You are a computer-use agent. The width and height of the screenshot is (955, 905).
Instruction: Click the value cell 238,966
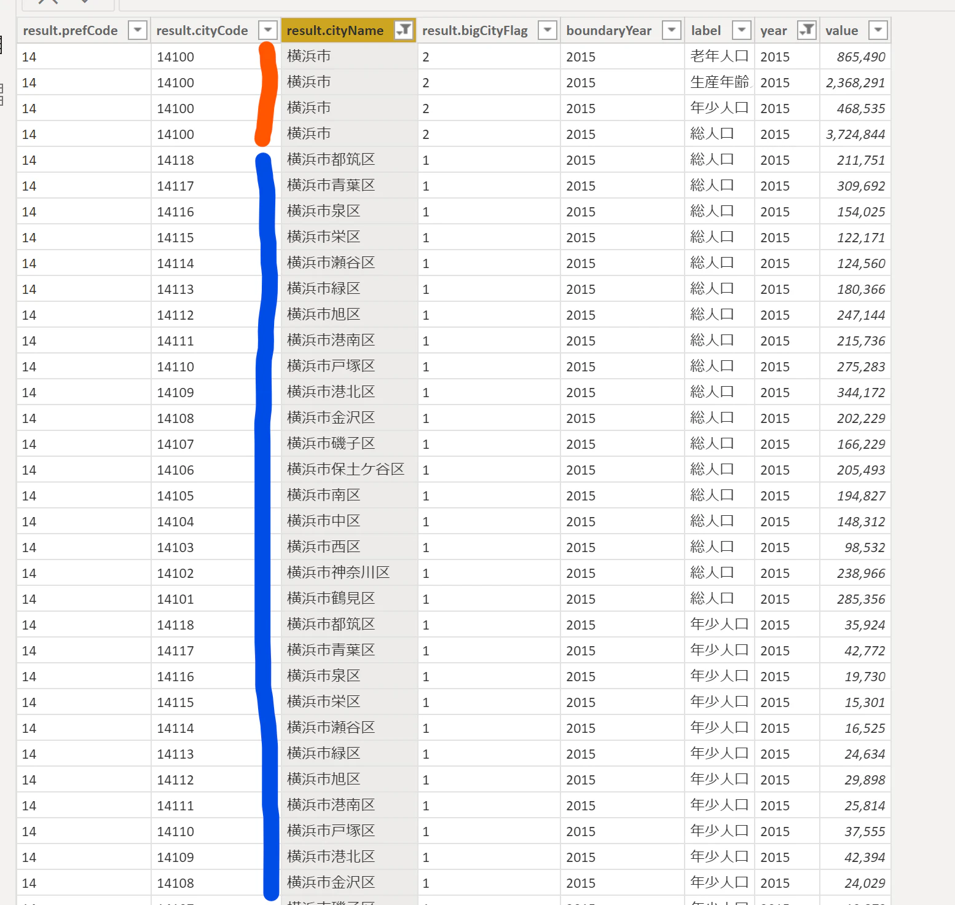pos(855,573)
